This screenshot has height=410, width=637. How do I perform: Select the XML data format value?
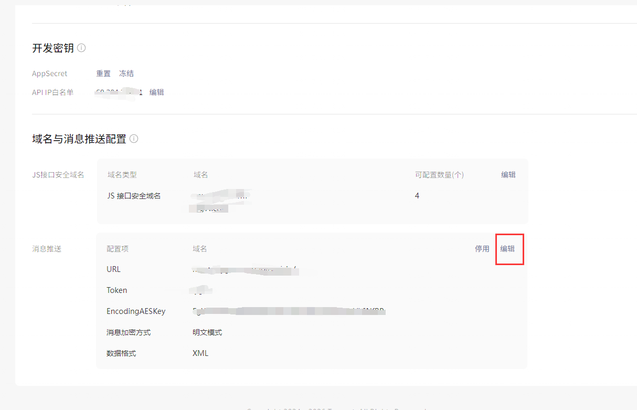pyautogui.click(x=200, y=353)
